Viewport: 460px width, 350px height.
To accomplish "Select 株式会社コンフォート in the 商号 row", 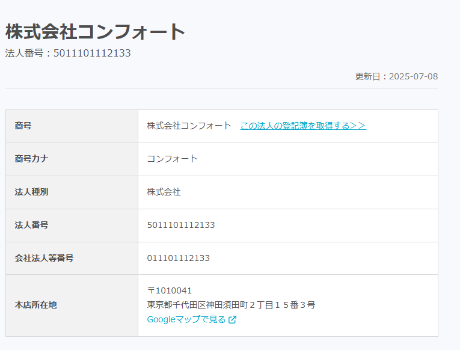I will [189, 126].
